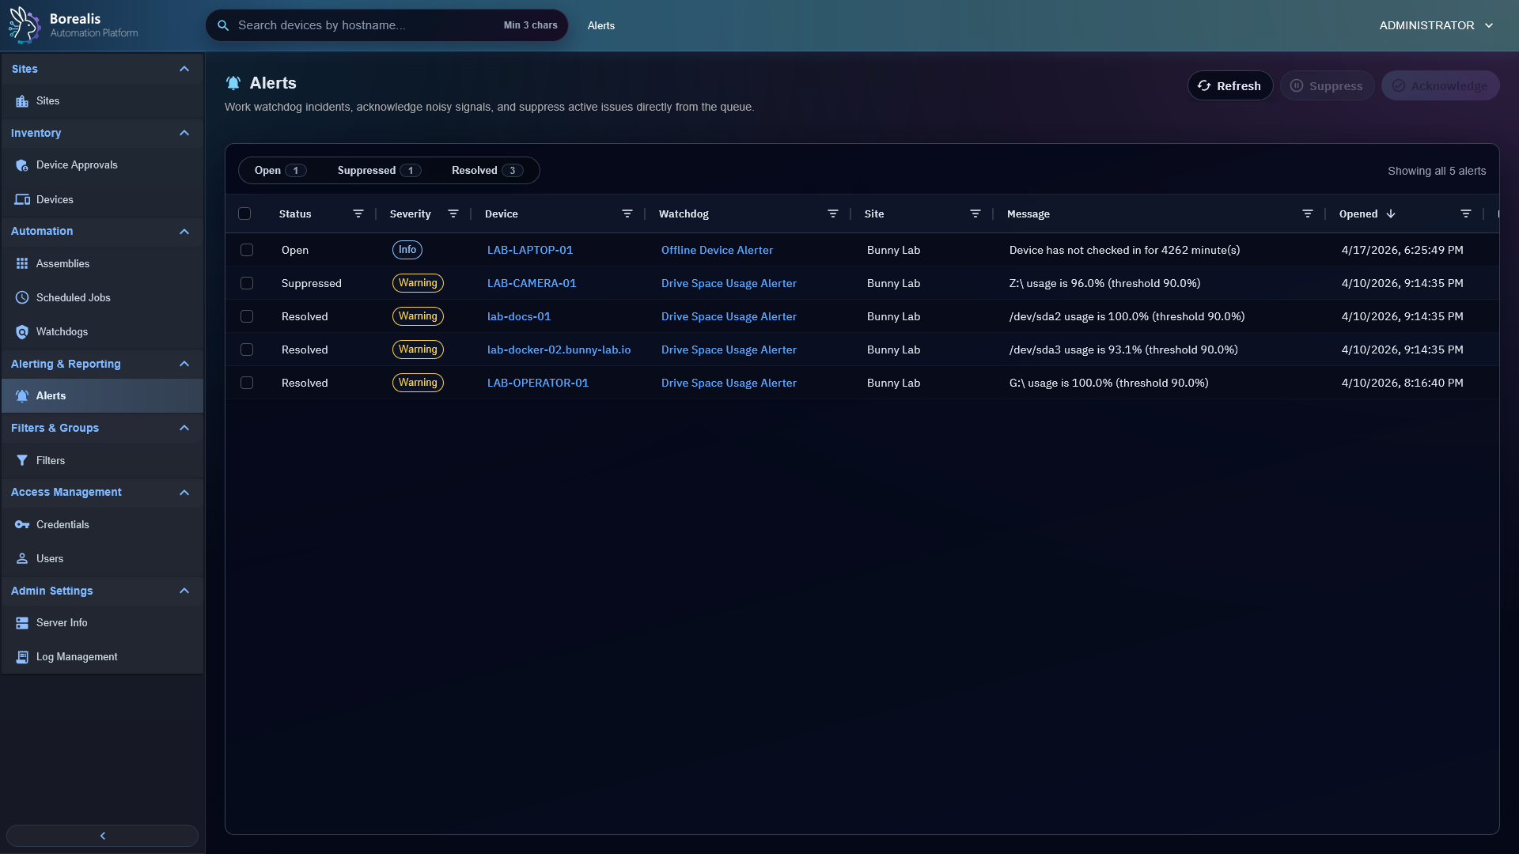Click the '4/10/2026, 8:16:40 PM' opened time
Viewport: 1519px width, 854px height.
tap(1402, 383)
